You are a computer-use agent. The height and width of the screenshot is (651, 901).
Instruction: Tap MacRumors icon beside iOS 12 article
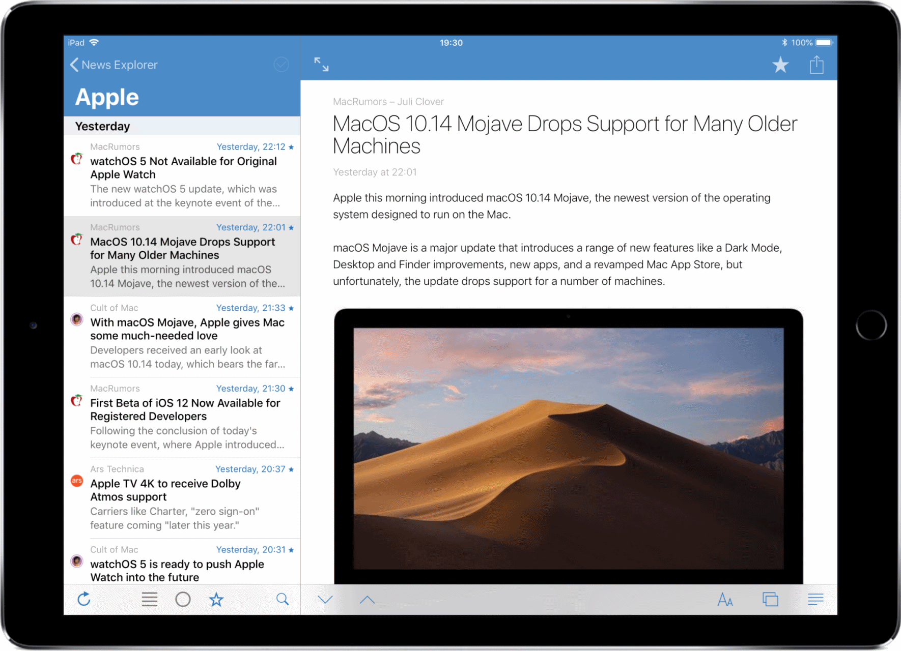tap(77, 400)
